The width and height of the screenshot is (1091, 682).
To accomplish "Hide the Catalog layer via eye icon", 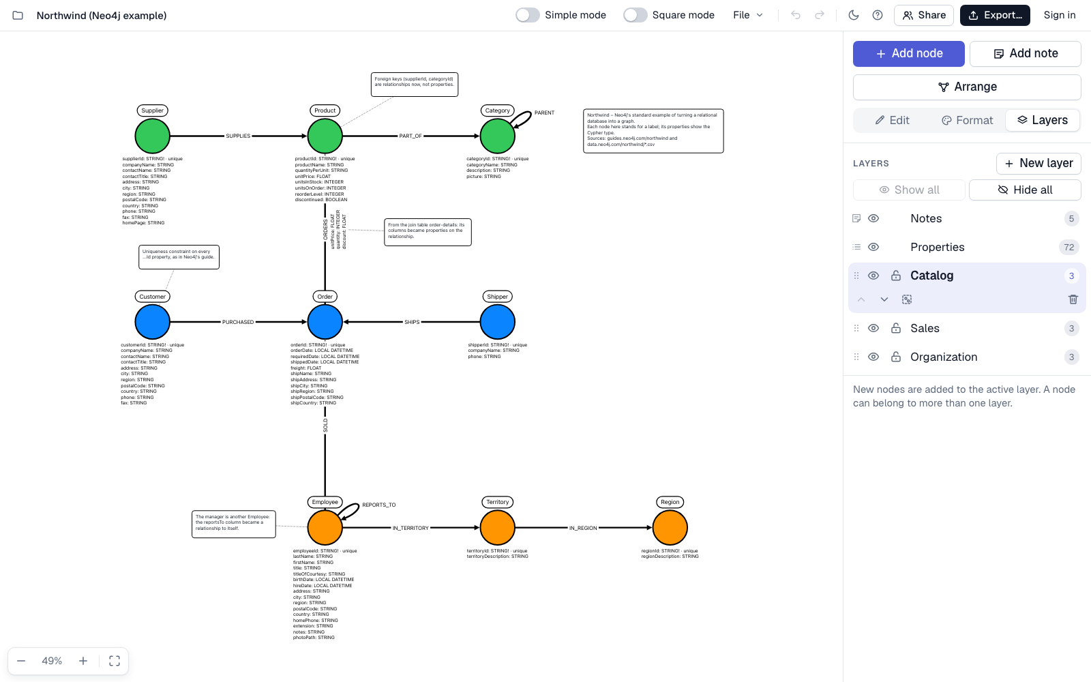I will [873, 276].
